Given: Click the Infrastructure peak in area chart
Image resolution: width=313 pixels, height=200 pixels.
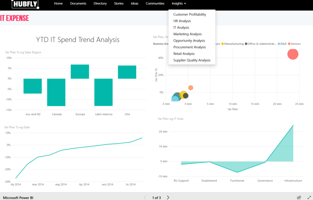Looking at the screenshot, I should click(293, 125).
